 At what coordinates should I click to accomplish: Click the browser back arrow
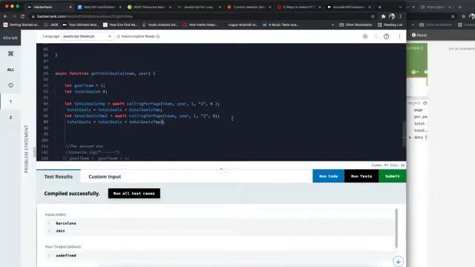[x=5, y=16]
